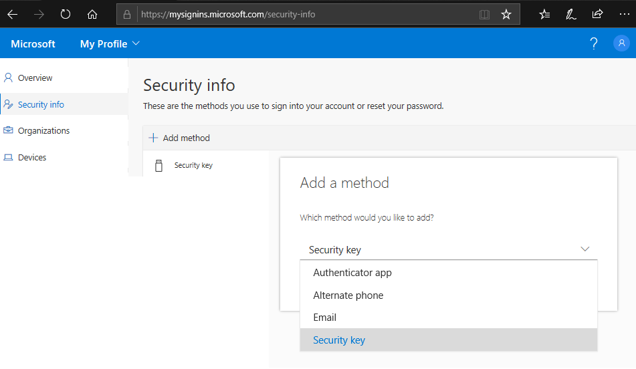
Task: Click the browser back arrow
Action: pos(12,14)
